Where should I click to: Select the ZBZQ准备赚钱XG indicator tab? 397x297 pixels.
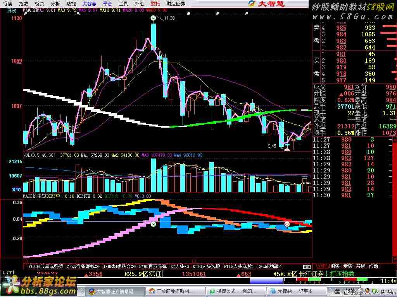(83, 266)
